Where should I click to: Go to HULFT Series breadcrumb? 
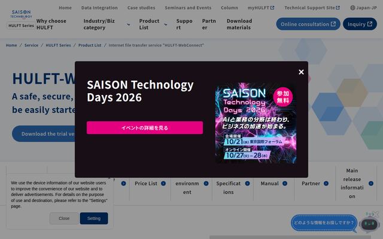click(x=58, y=45)
